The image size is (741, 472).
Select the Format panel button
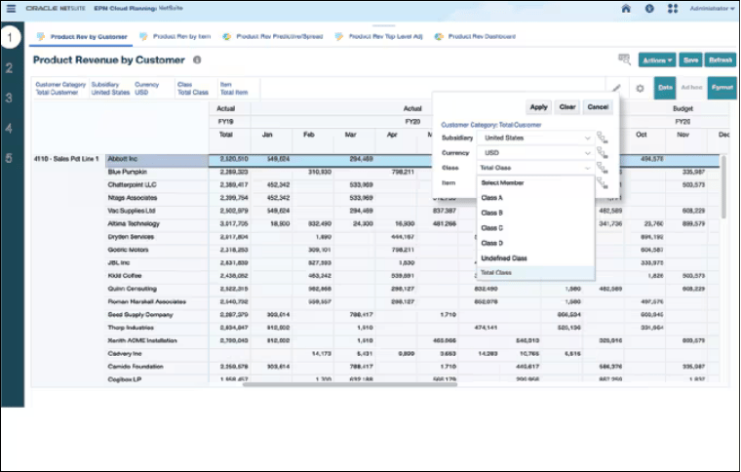coord(722,88)
